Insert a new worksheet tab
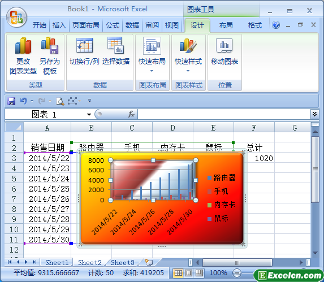This screenshot has height=282, width=324. click(x=149, y=262)
